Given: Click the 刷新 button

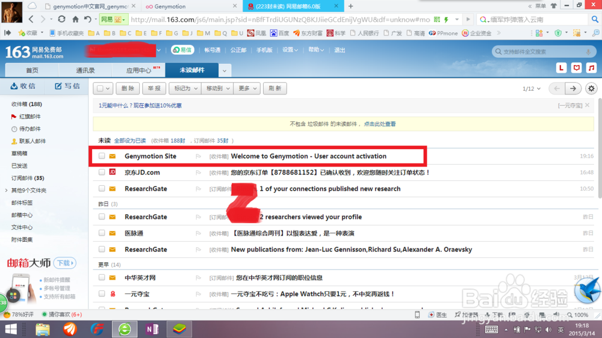Looking at the screenshot, I should pyautogui.click(x=275, y=88).
